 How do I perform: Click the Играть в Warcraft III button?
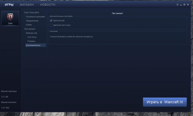tap(165, 102)
